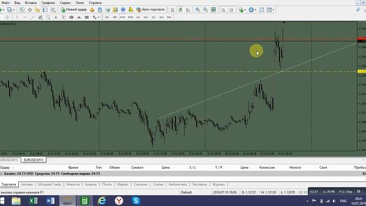The width and height of the screenshot is (366, 206).
Task: Toggle the Data Window crosshair-target icon
Action: pos(30,10)
